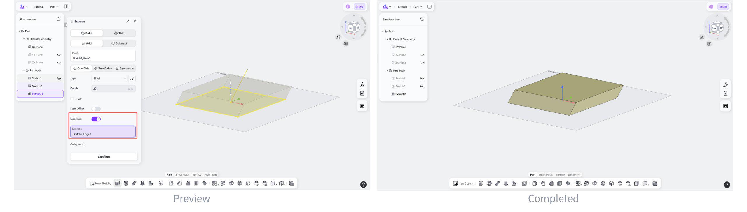Open fx formula icon in Preview right sidebar

tap(362, 85)
